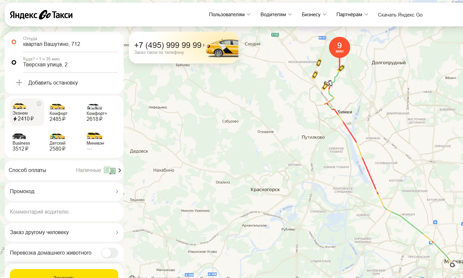This screenshot has width=463, height=278.
Task: Call taxi via +7 (495) 999 99 99 link
Action: 169,45
